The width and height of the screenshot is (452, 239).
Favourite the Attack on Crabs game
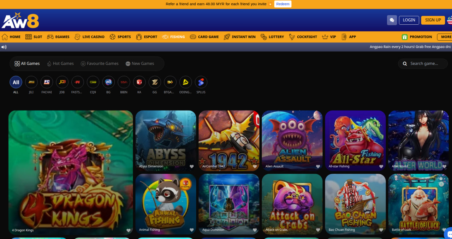point(318,230)
